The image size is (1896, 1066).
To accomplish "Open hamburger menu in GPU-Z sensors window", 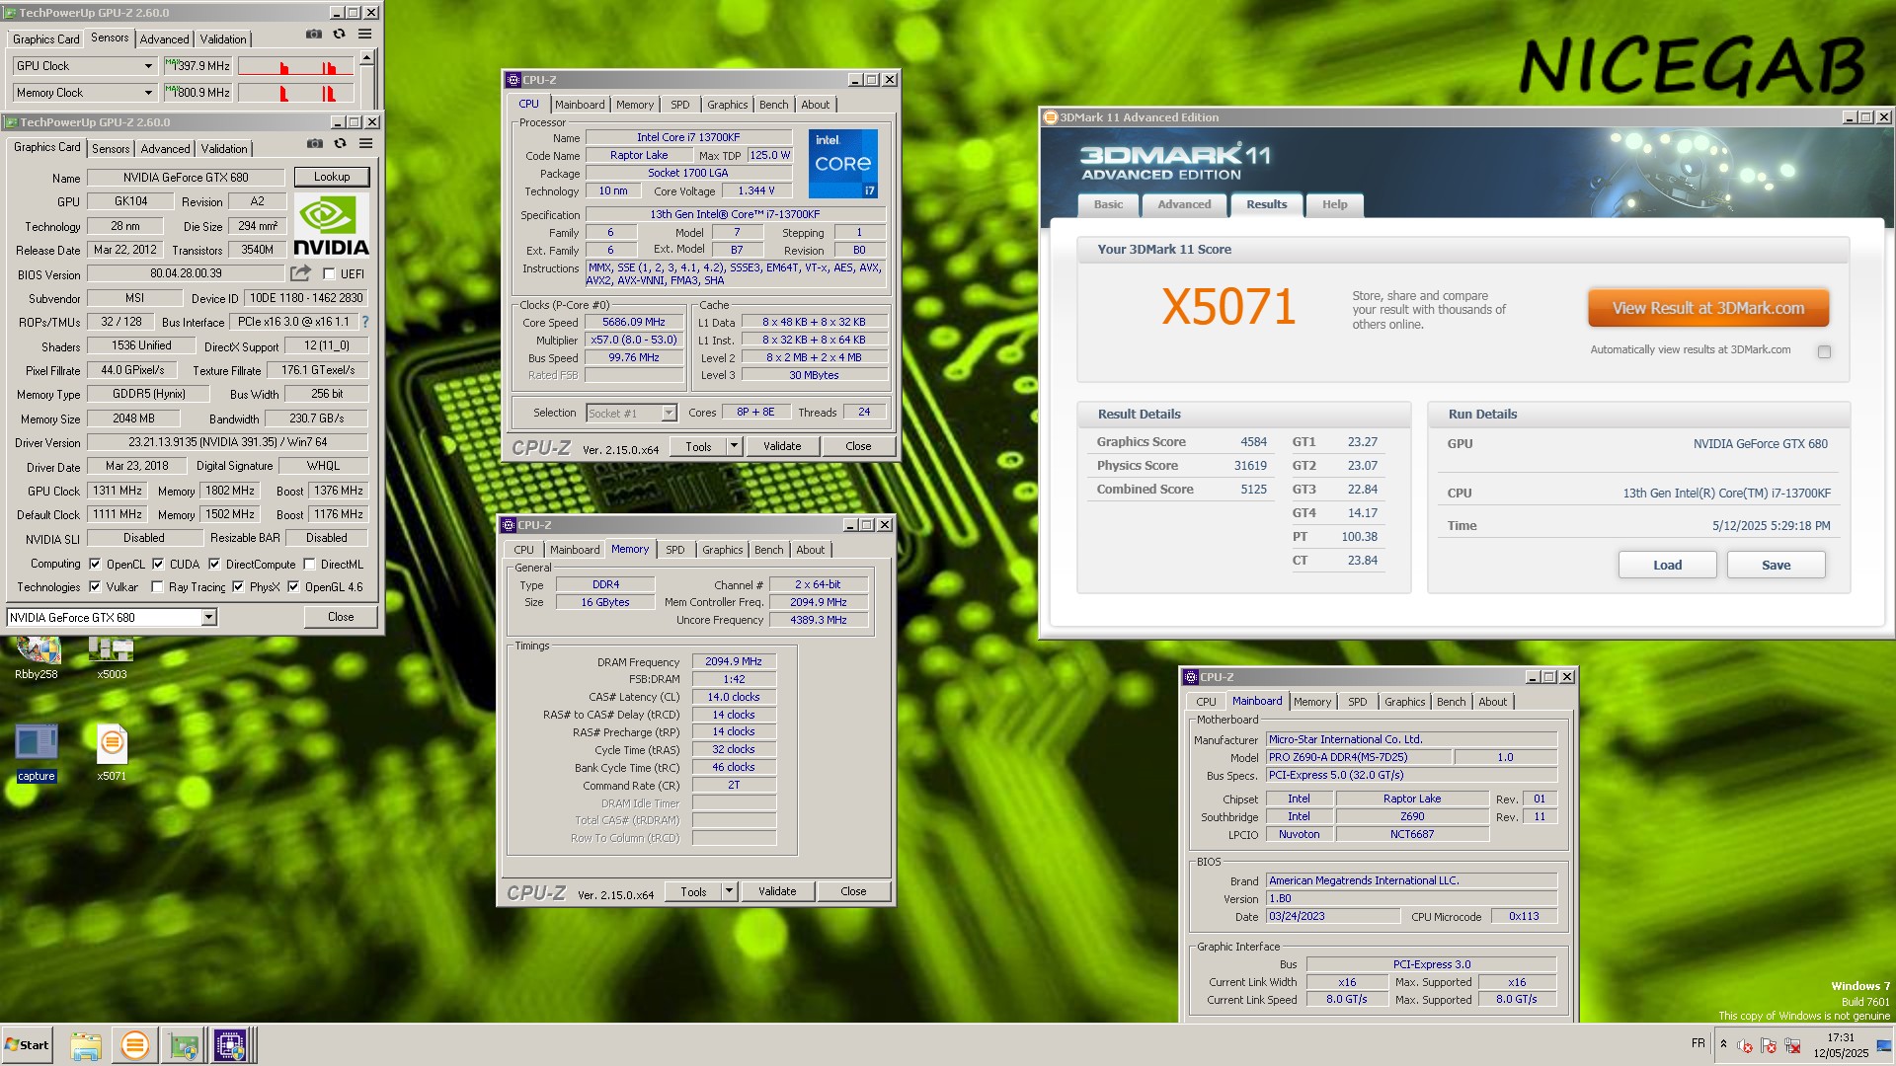I will pyautogui.click(x=365, y=34).
